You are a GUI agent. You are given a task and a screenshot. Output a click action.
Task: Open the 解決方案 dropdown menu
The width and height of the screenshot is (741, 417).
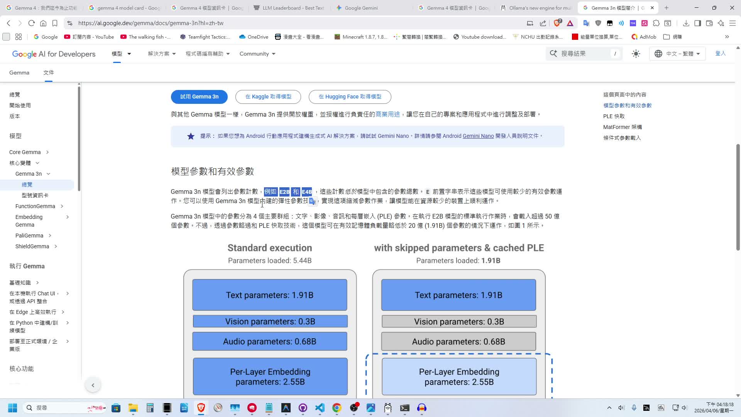pos(162,54)
